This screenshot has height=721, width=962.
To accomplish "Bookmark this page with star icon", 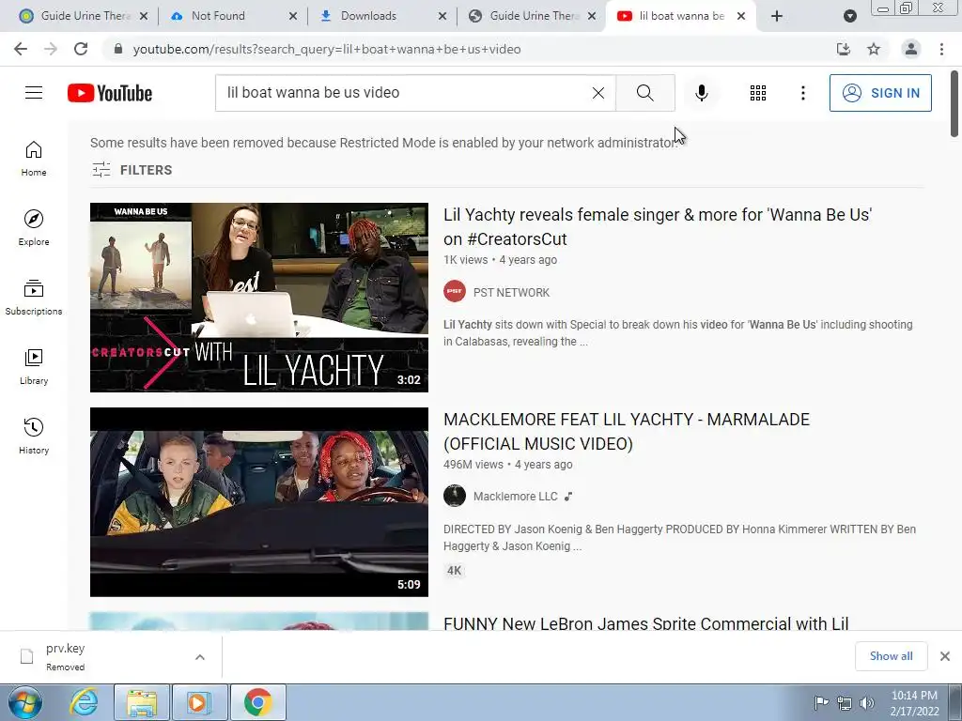I will (x=874, y=49).
